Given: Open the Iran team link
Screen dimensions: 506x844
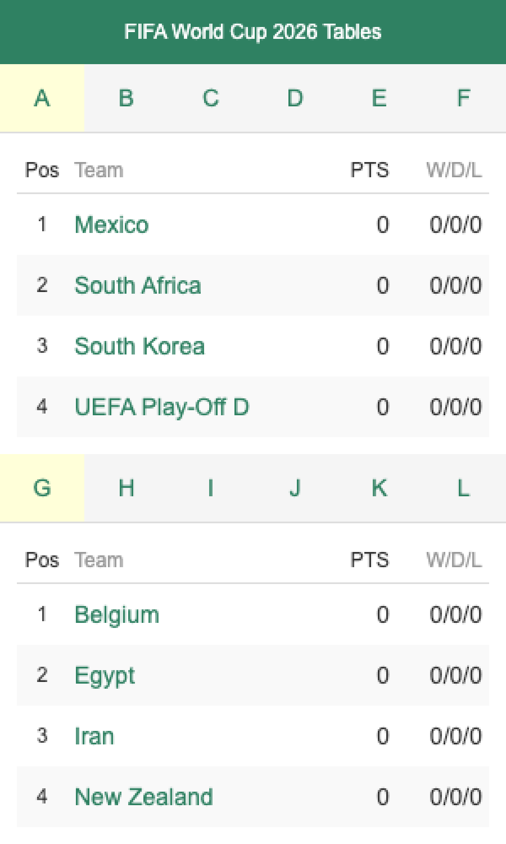Looking at the screenshot, I should tap(94, 736).
